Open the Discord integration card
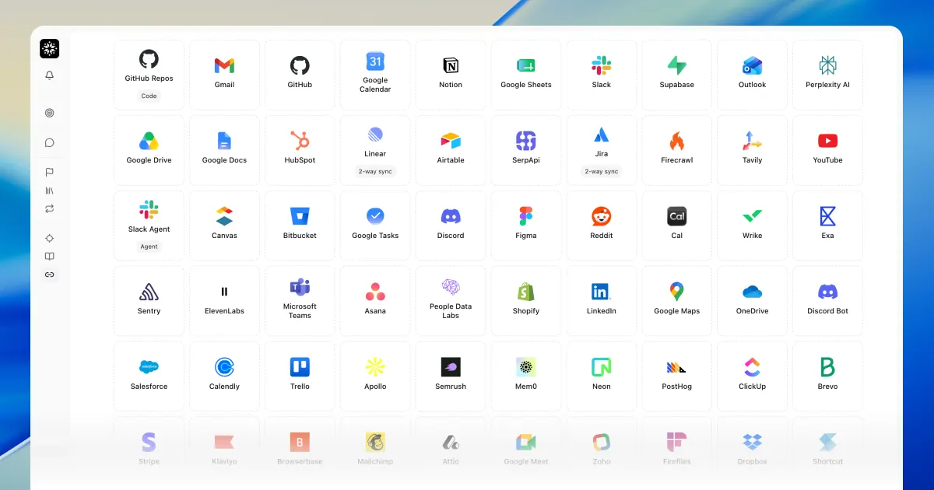 (451, 226)
